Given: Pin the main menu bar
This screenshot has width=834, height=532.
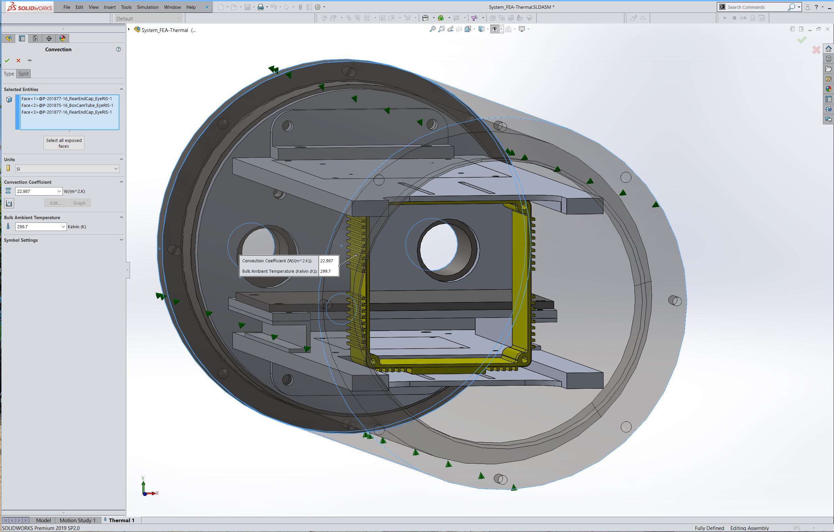Looking at the screenshot, I should click(x=207, y=7).
